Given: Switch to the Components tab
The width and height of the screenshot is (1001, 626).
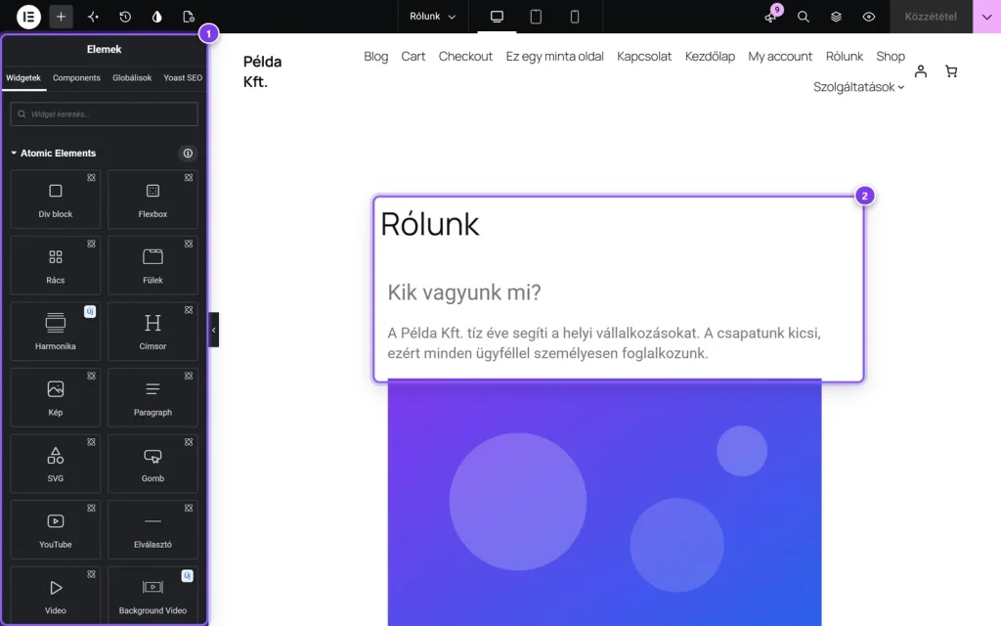Looking at the screenshot, I should click(76, 78).
